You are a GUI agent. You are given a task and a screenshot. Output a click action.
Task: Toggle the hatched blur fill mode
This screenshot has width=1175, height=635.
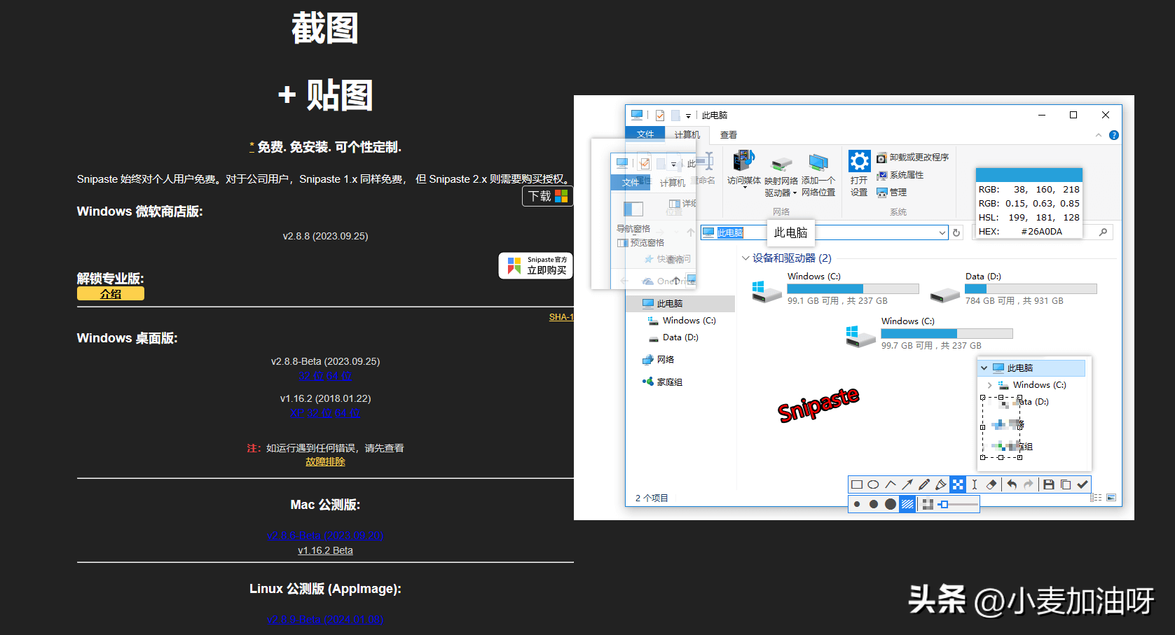tap(907, 504)
